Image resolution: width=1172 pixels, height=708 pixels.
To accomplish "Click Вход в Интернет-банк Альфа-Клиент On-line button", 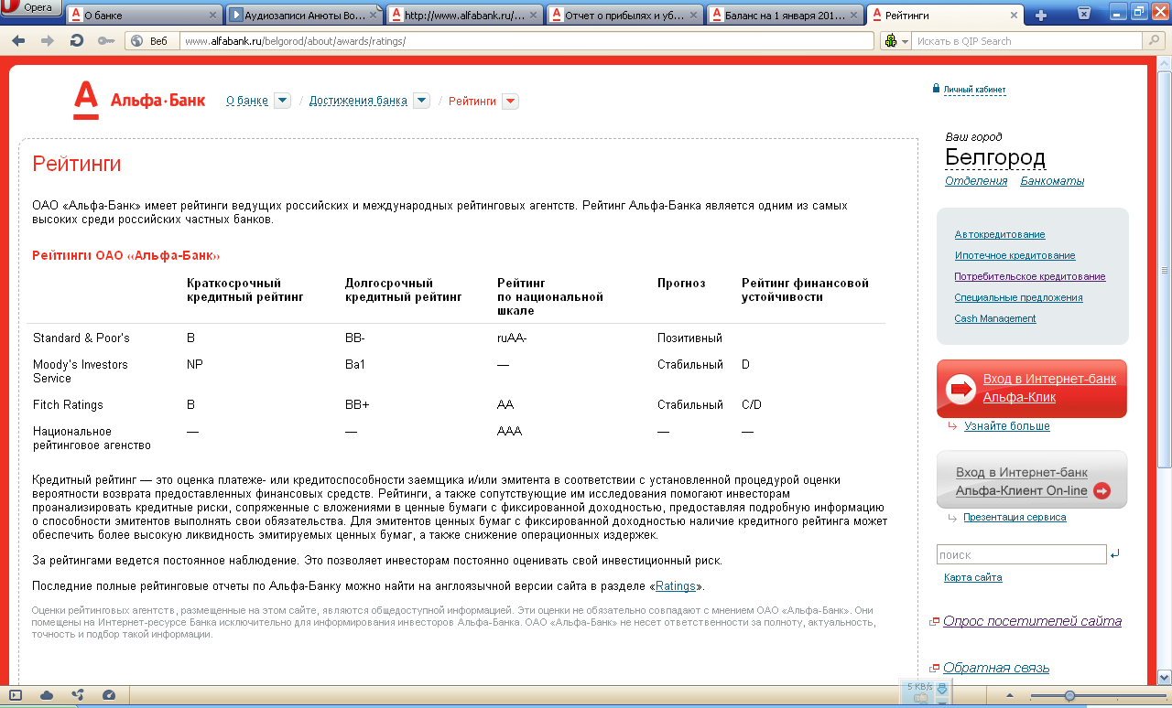I will (1032, 480).
